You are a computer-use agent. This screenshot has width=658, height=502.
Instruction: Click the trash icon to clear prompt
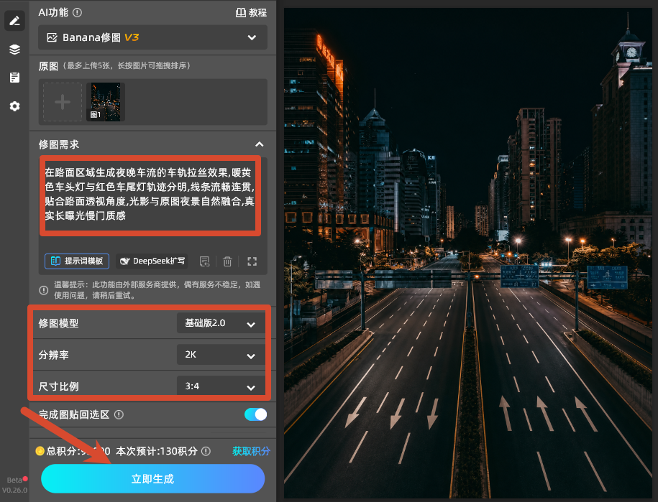227,261
